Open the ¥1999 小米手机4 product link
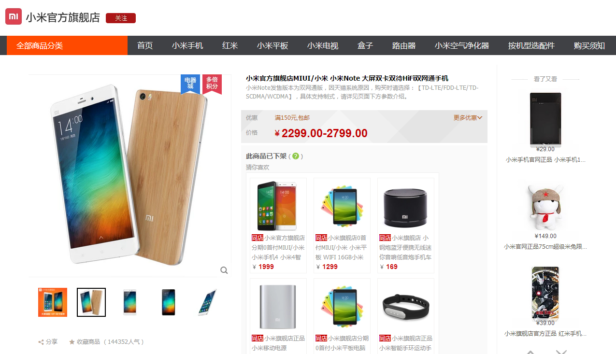 [x=278, y=226]
